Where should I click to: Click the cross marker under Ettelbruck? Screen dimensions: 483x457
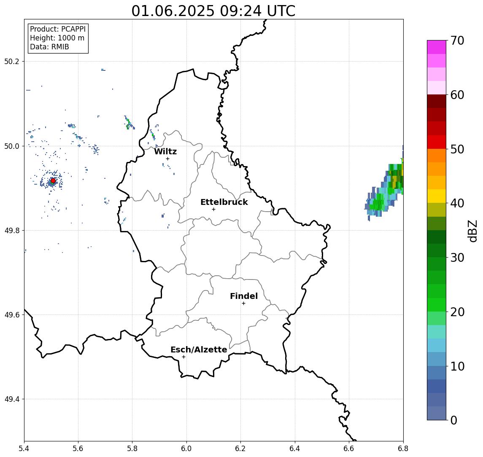point(213,210)
